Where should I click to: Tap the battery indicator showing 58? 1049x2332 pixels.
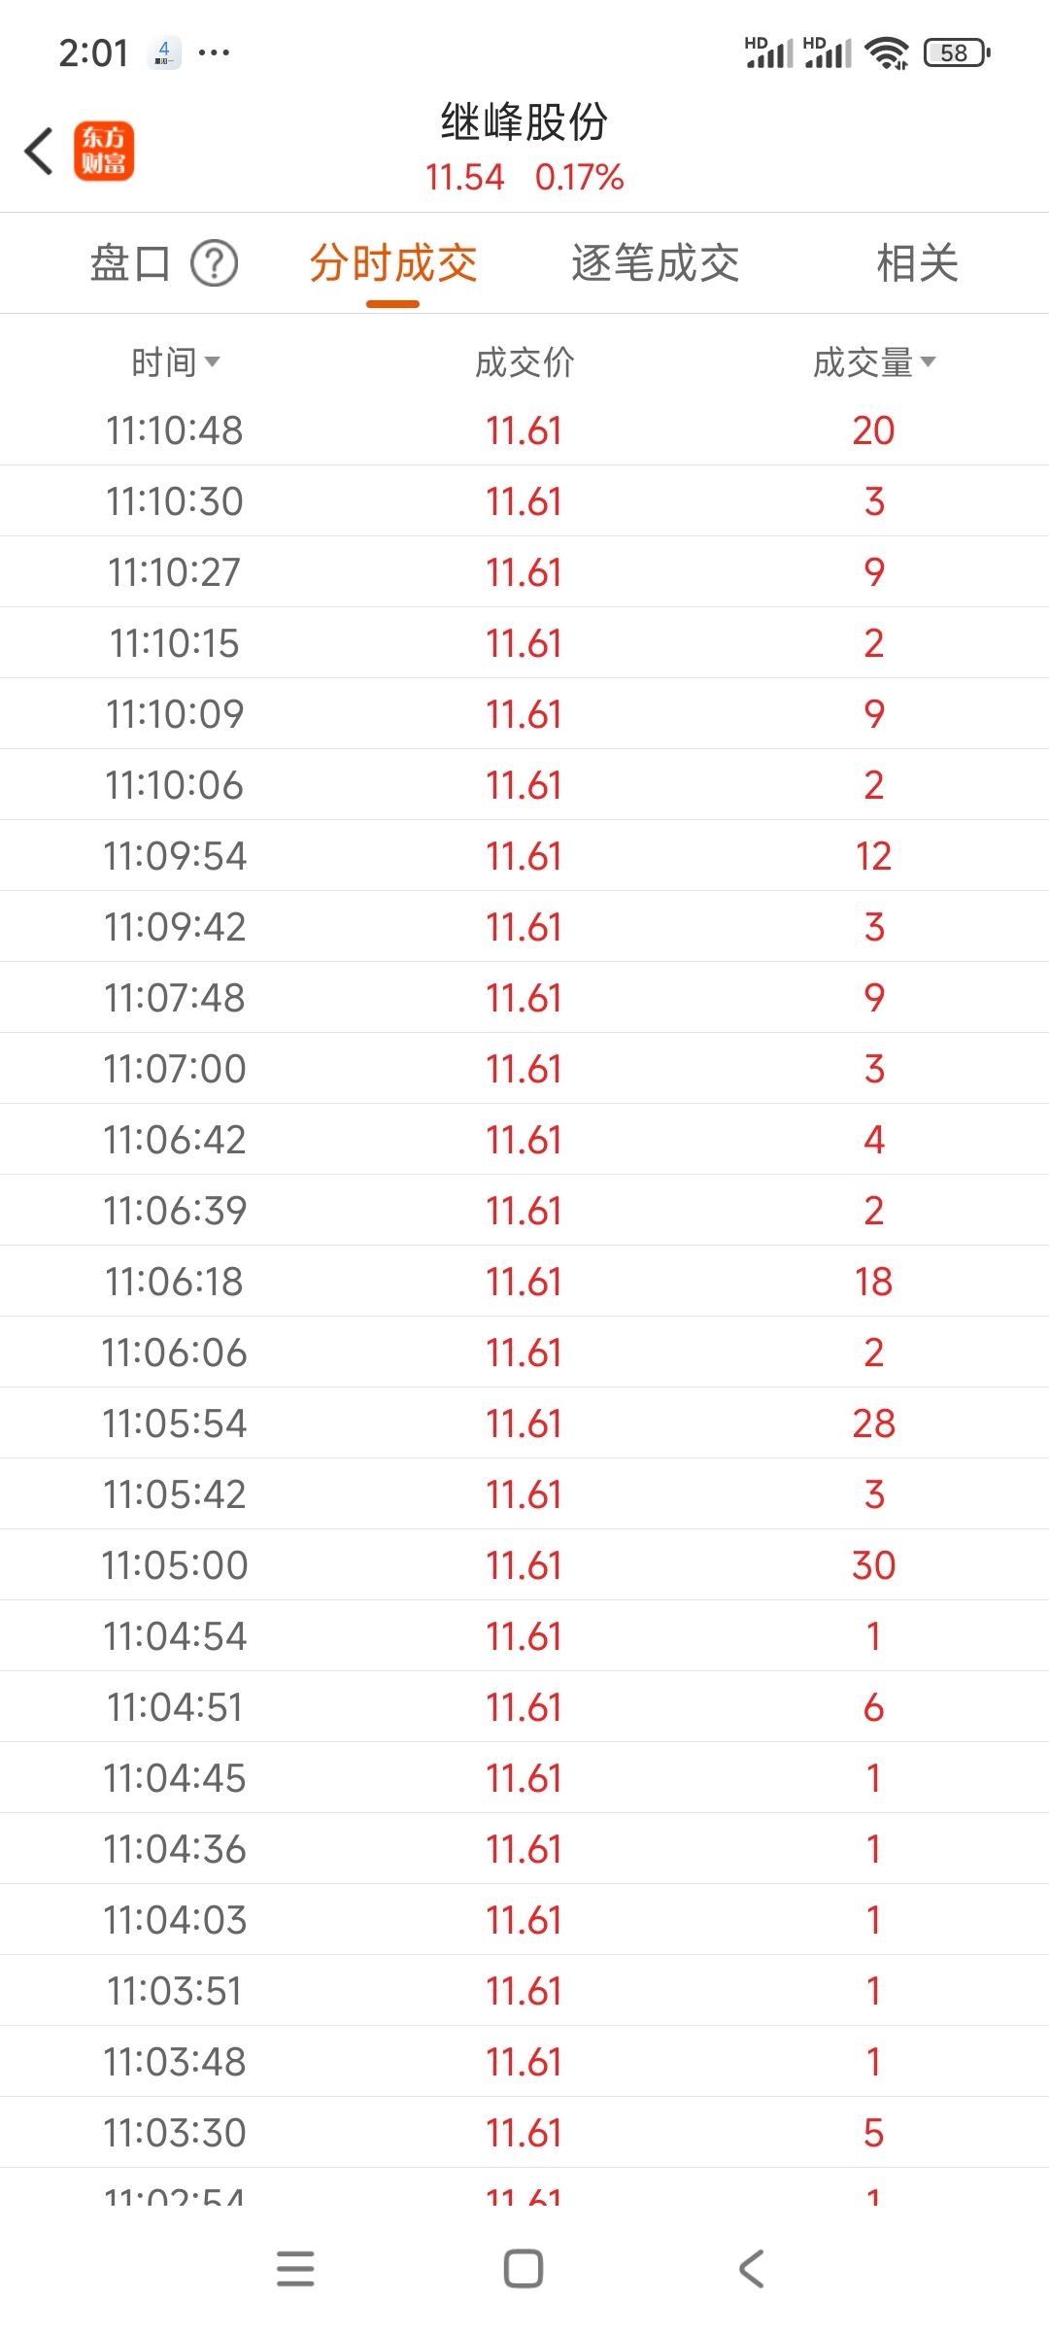(957, 52)
